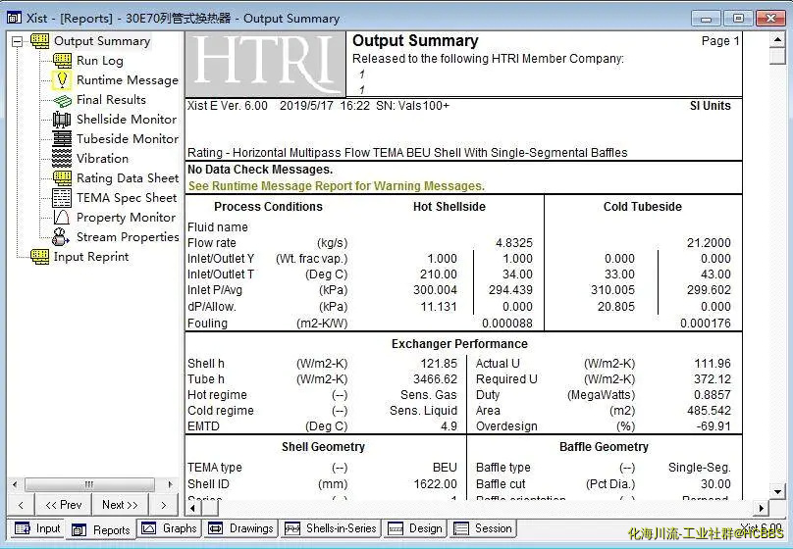
Task: Click the Drawings tab icon
Action: pyautogui.click(x=216, y=528)
